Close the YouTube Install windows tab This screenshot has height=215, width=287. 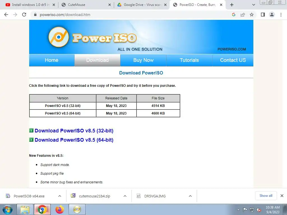click(54, 5)
